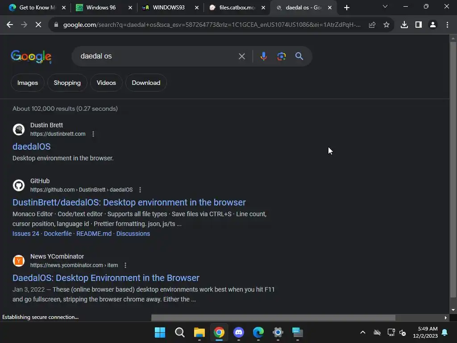Screen dimensions: 457x343
Task: Open the Discussions sublink
Action: click(133, 234)
